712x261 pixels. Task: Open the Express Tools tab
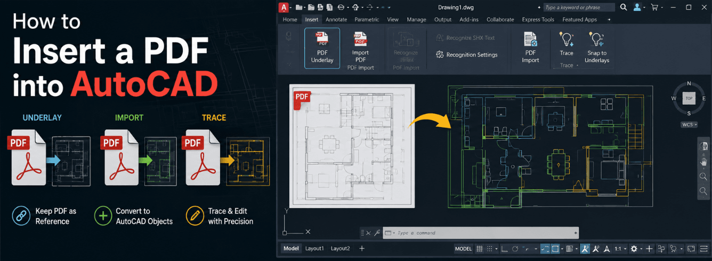point(538,20)
